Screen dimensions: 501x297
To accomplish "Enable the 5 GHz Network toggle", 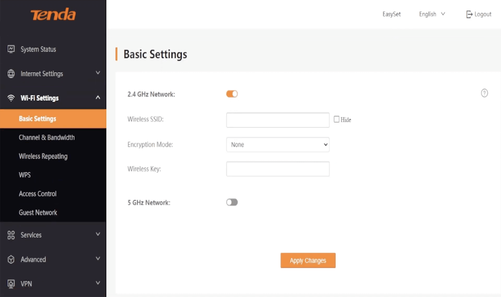I will 232,202.
